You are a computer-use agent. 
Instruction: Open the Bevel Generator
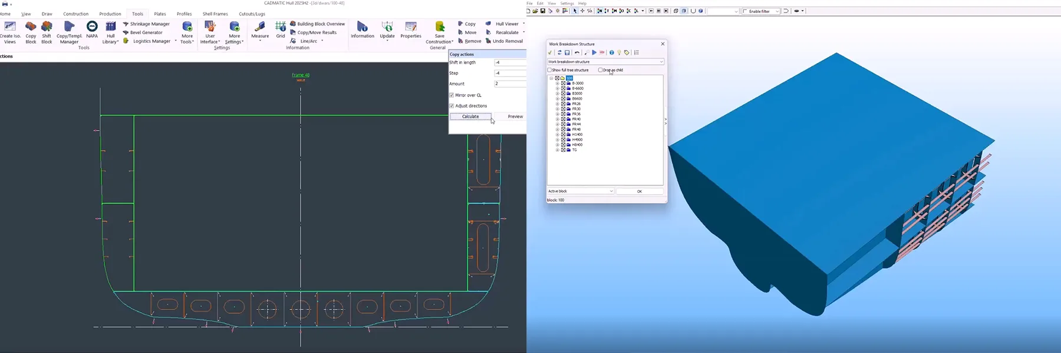pos(143,32)
